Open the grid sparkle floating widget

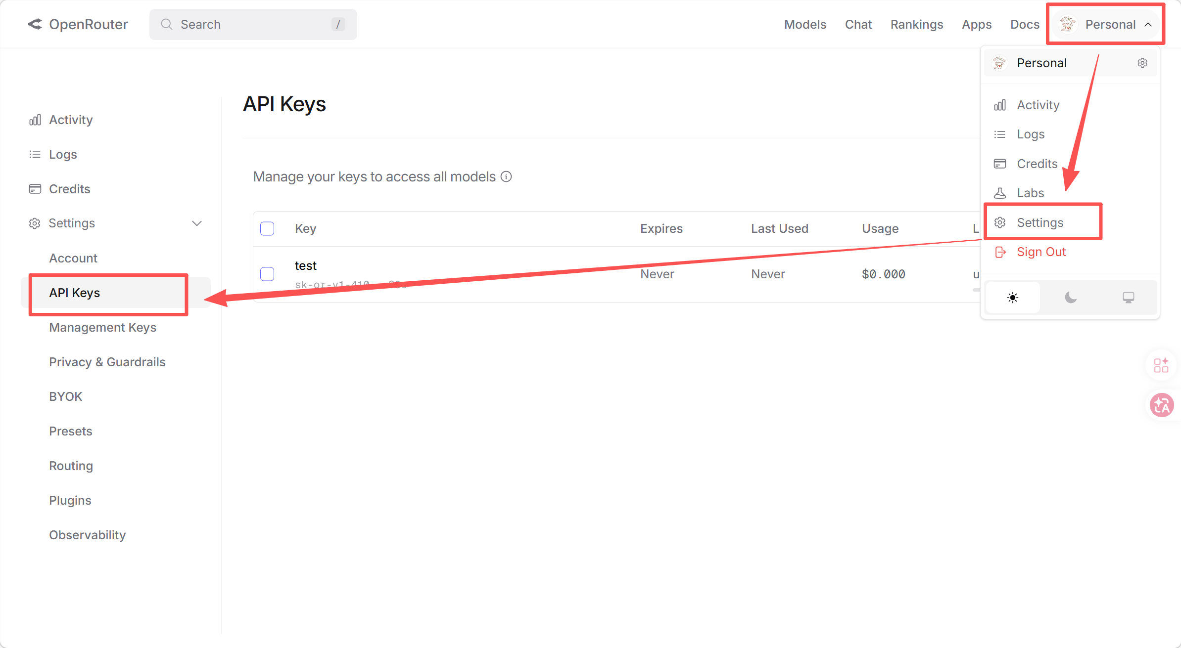coord(1161,365)
